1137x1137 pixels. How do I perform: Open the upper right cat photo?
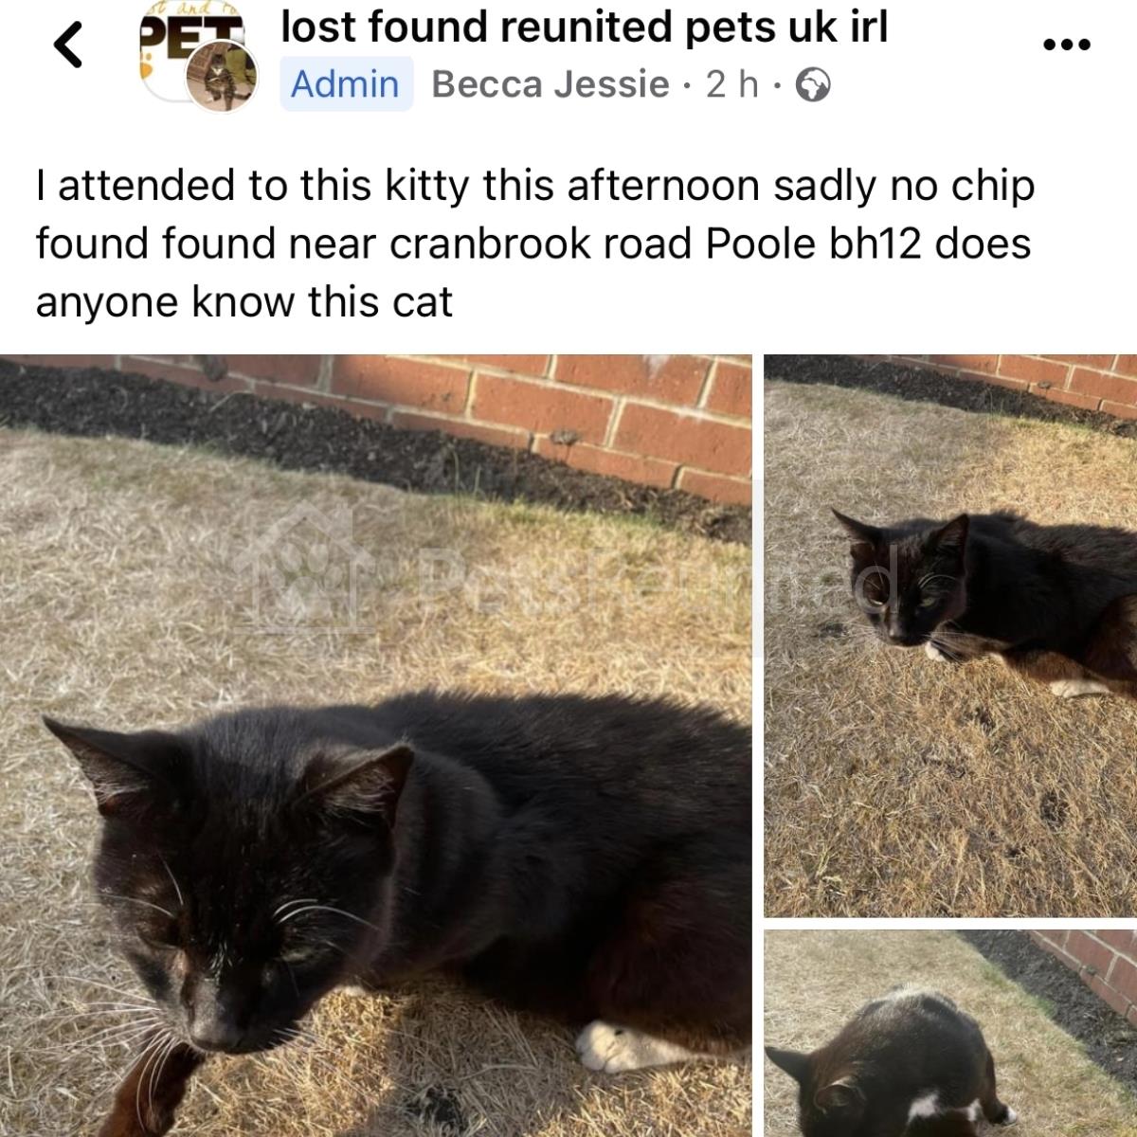click(950, 636)
